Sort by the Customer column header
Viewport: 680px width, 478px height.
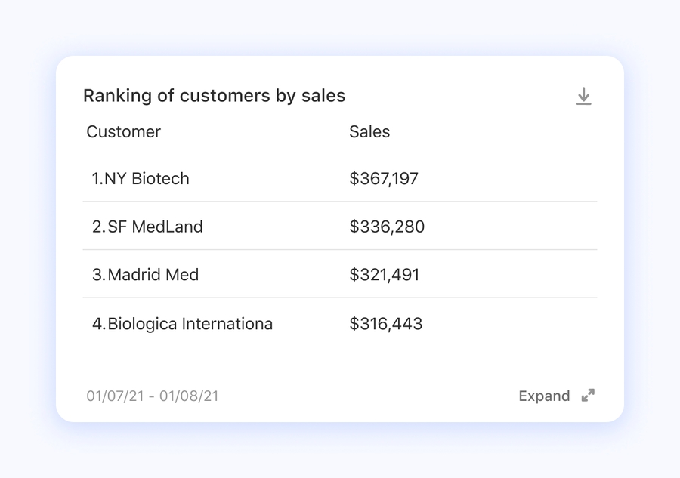123,132
